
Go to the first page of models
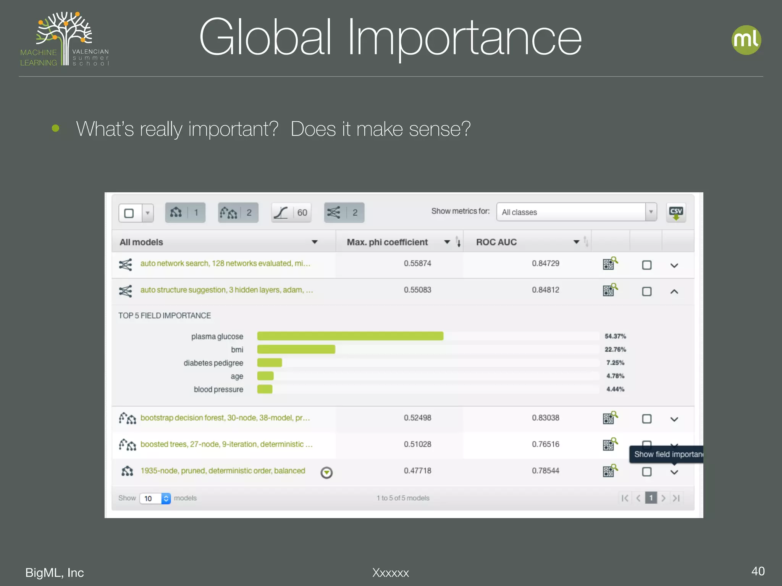point(625,498)
